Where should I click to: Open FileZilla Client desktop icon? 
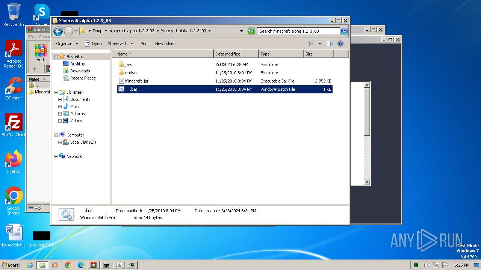click(14, 125)
